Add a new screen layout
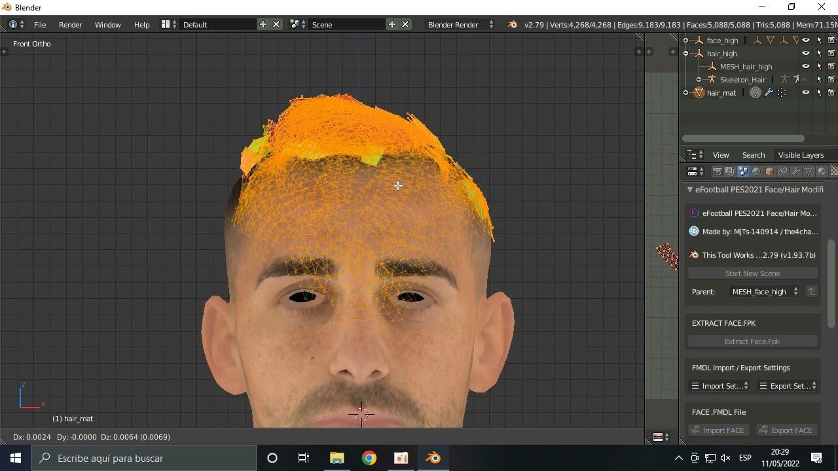This screenshot has height=471, width=838. (x=263, y=24)
